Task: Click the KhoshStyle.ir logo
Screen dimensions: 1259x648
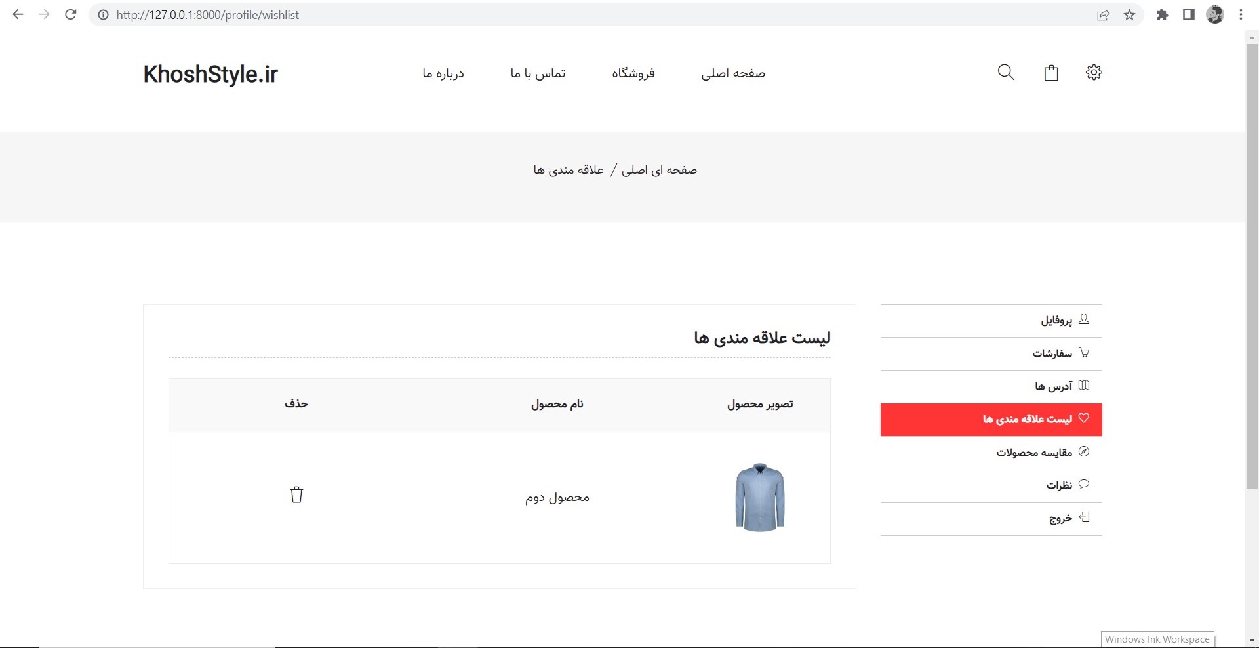Action: pos(210,74)
